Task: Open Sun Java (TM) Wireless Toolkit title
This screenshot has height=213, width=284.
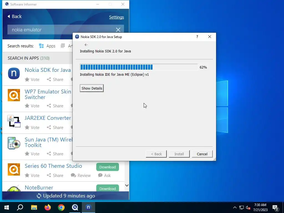Action: click(x=49, y=142)
